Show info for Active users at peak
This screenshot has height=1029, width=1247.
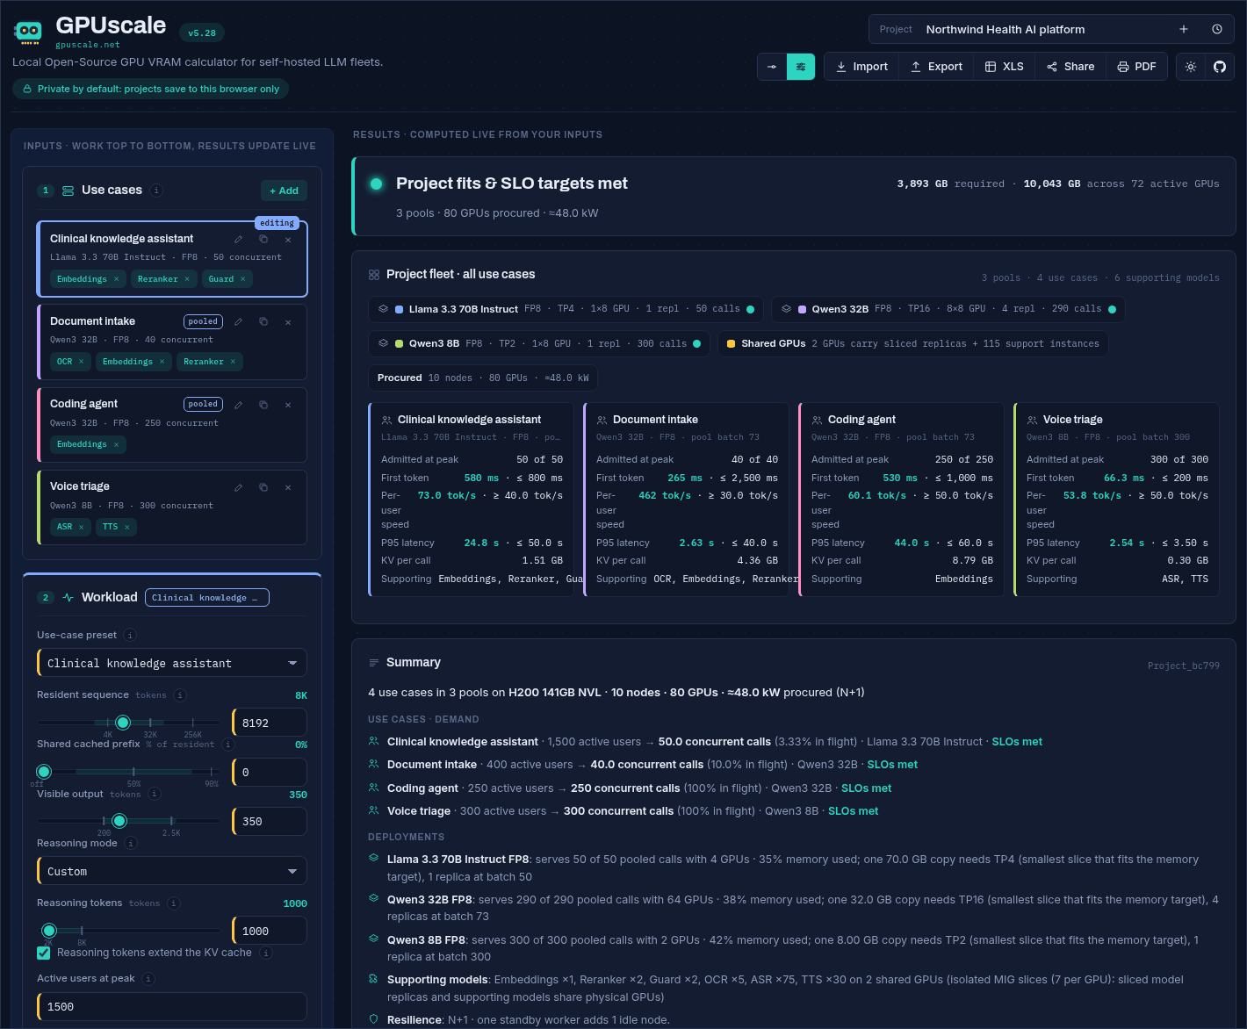click(148, 978)
